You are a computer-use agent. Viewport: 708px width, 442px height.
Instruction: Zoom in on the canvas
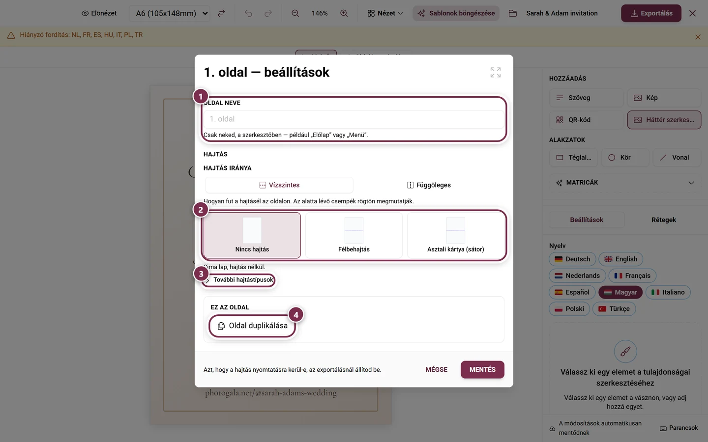(344, 13)
